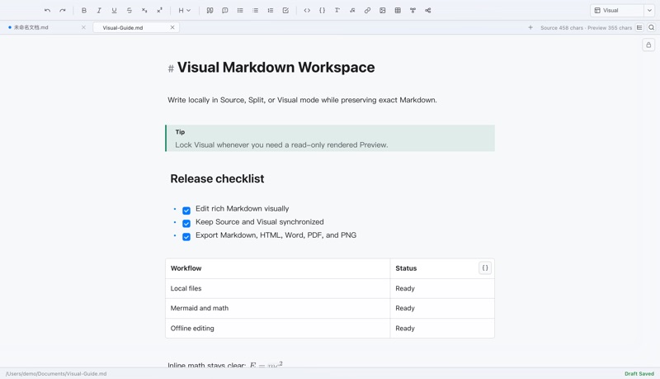The height and width of the screenshot is (379, 660).
Task: Insert a math formula with the square root icon
Action: [352, 11]
